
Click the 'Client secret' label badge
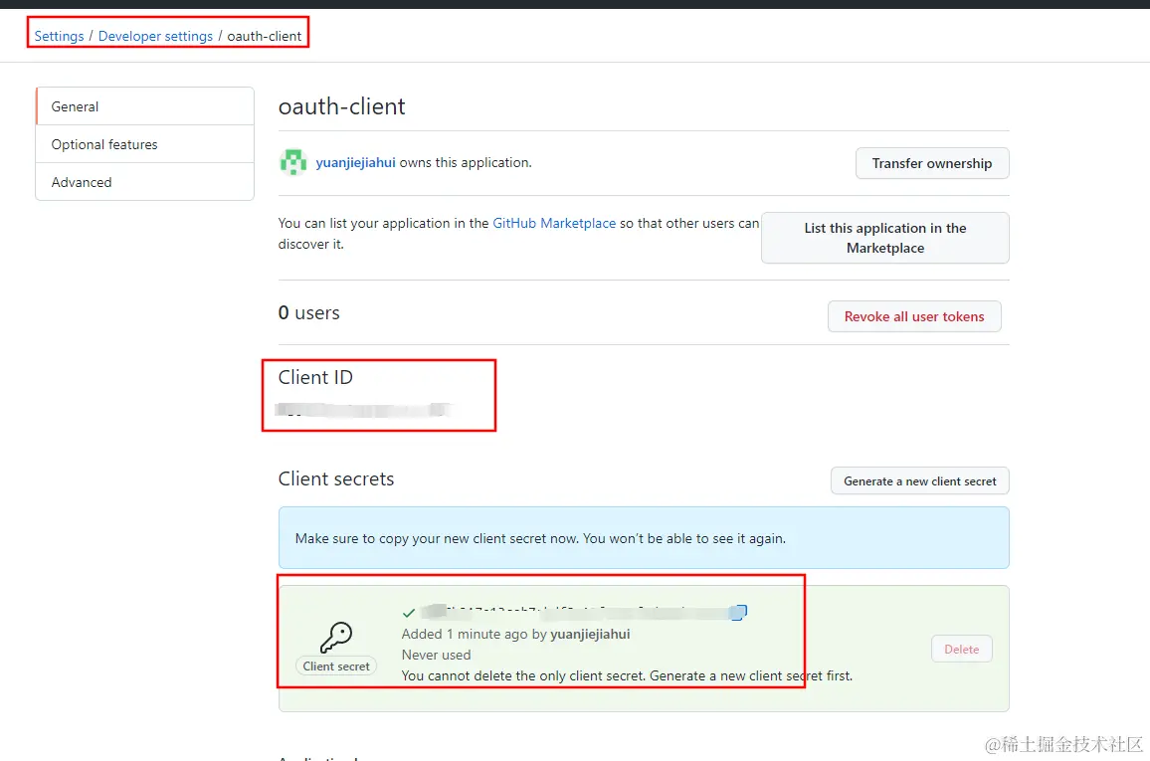pyautogui.click(x=336, y=666)
